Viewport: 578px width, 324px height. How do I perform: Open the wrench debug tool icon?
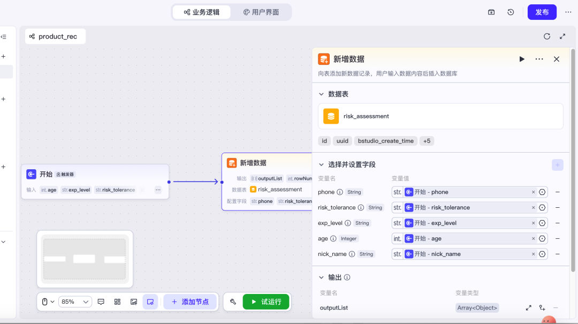[x=233, y=302]
